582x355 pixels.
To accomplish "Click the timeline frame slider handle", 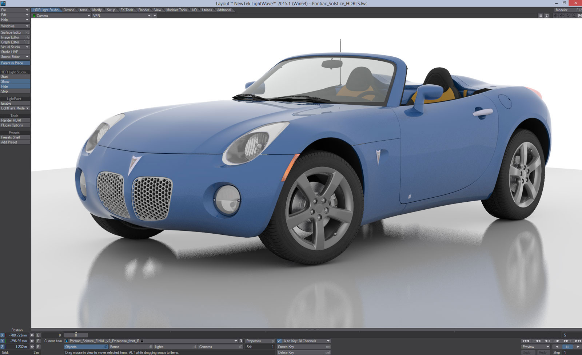I will pyautogui.click(x=76, y=335).
